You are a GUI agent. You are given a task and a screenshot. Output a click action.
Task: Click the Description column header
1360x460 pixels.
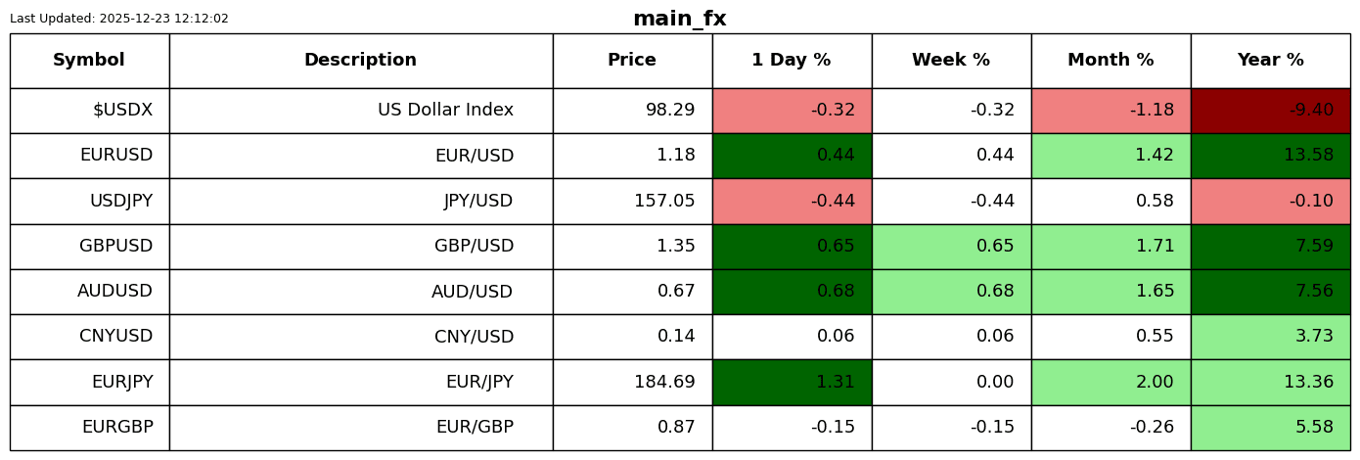pos(360,61)
